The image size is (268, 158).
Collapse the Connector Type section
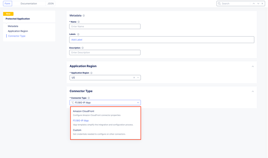253,91
